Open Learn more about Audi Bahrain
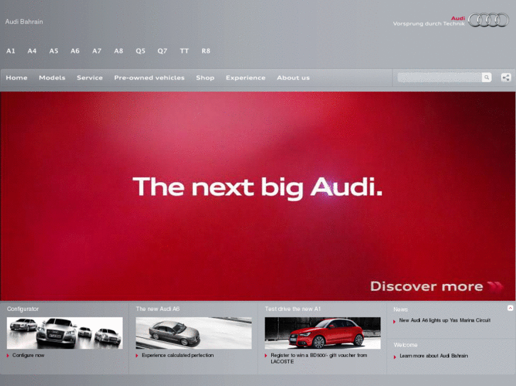 point(434,356)
